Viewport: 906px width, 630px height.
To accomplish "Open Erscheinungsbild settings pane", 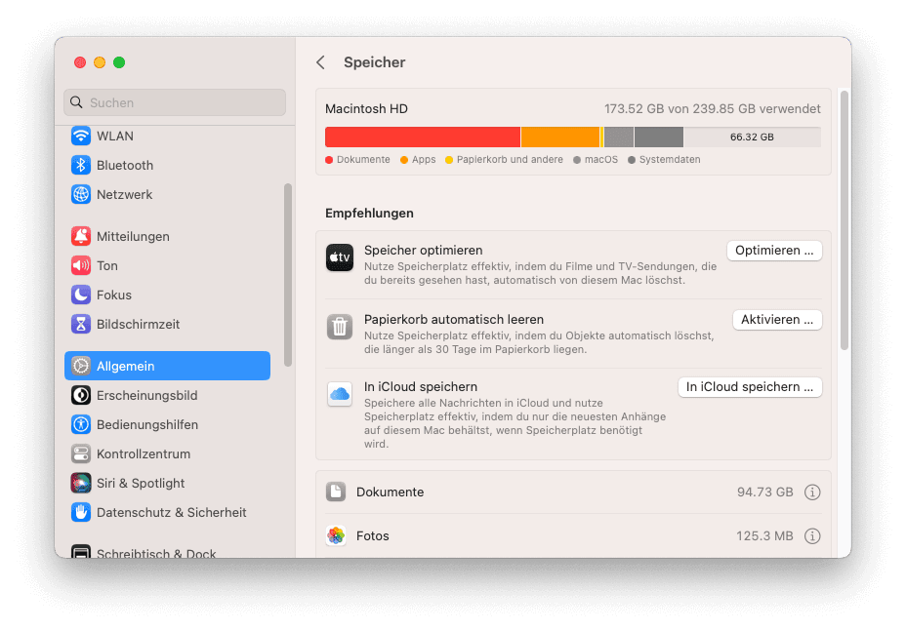I will (146, 396).
